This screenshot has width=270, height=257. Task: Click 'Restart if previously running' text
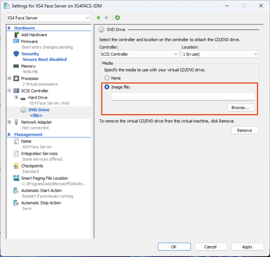(x=48, y=196)
